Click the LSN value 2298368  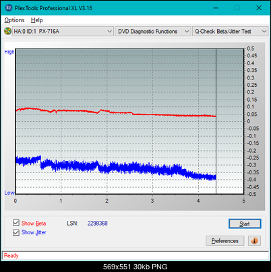[x=98, y=224]
